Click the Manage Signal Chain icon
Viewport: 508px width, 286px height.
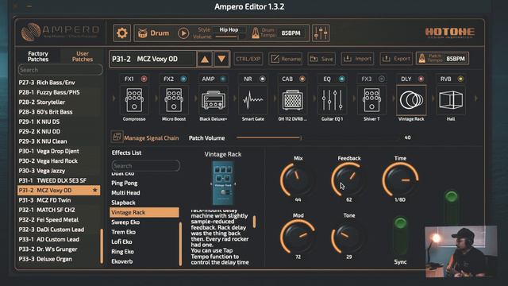[117, 137]
